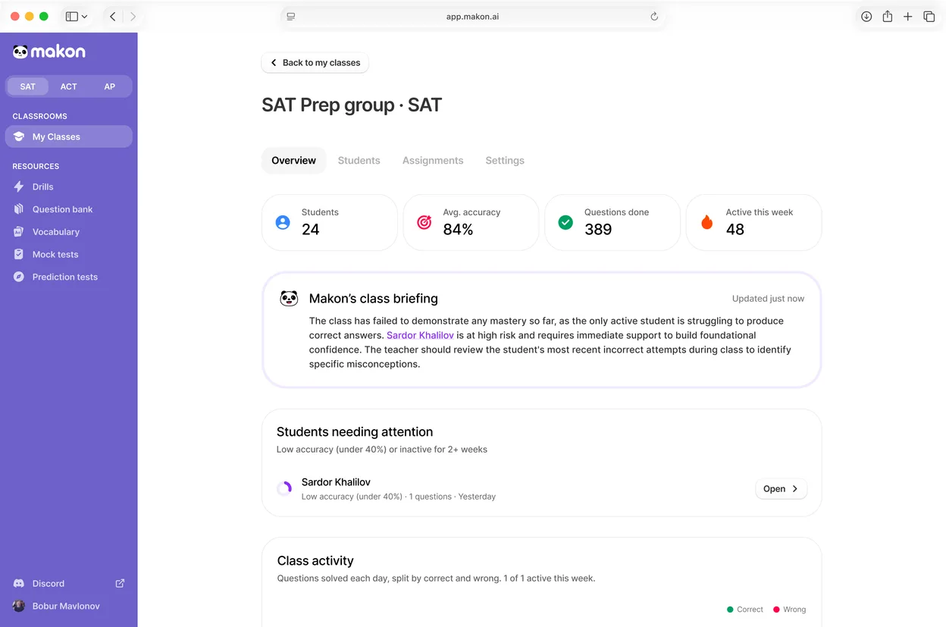The width and height of the screenshot is (946, 627).
Task: Go back to my classes
Action: pyautogui.click(x=315, y=63)
